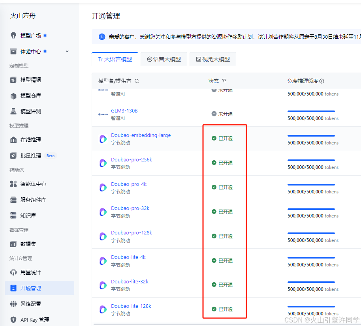Image resolution: width=361 pixels, height=326 pixels.
Task: Click the 模型评测 flask icon
Action: pyautogui.click(x=13, y=111)
